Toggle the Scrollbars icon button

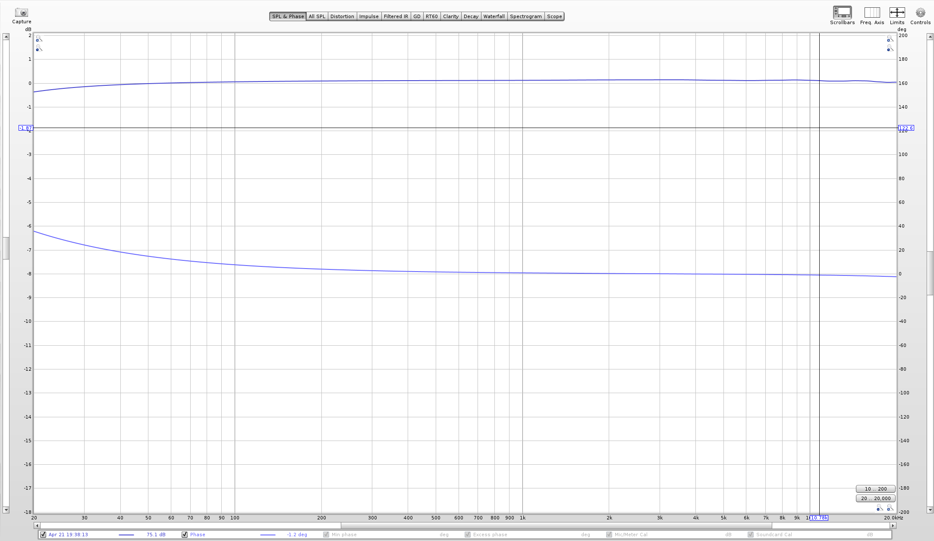(x=842, y=12)
